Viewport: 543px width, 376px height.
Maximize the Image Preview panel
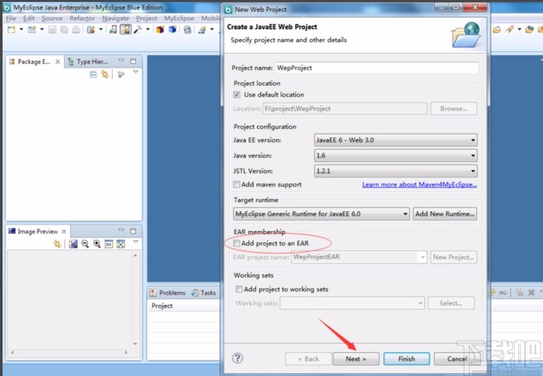(133, 231)
